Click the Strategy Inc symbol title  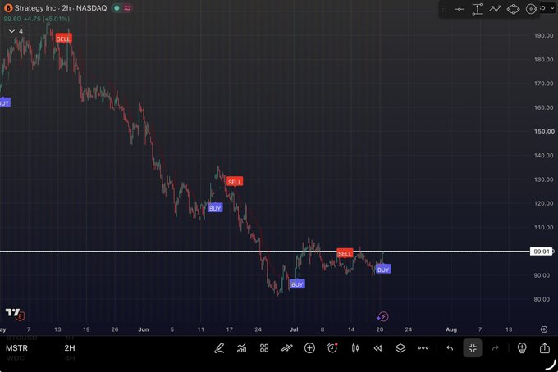coord(34,8)
